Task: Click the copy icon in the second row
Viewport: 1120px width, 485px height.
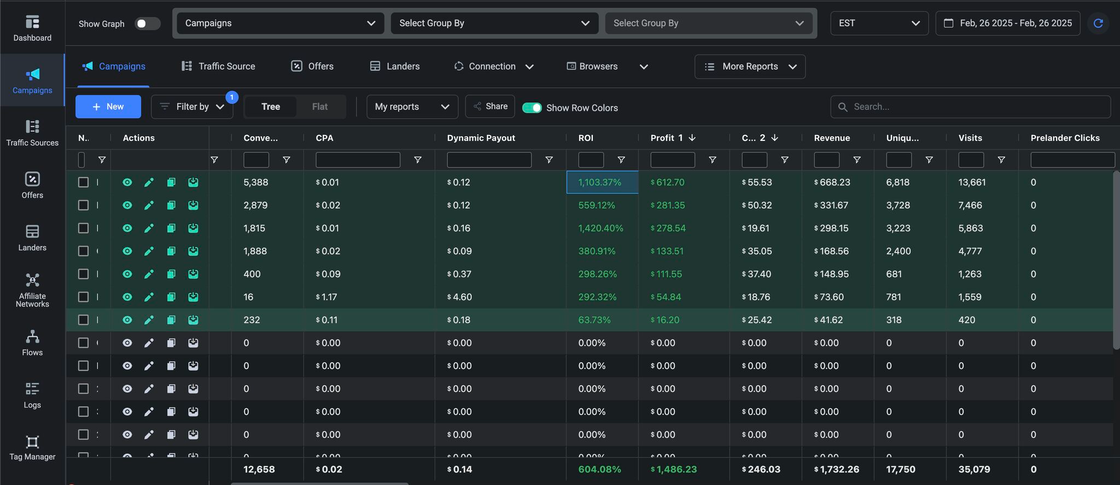Action: click(x=171, y=205)
